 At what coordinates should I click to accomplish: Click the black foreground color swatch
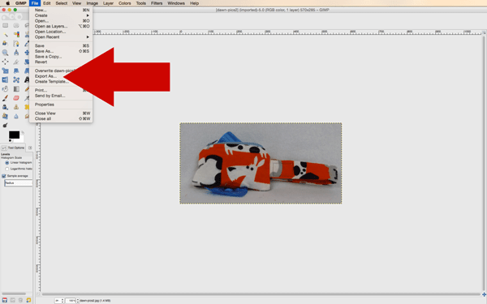tap(14, 135)
